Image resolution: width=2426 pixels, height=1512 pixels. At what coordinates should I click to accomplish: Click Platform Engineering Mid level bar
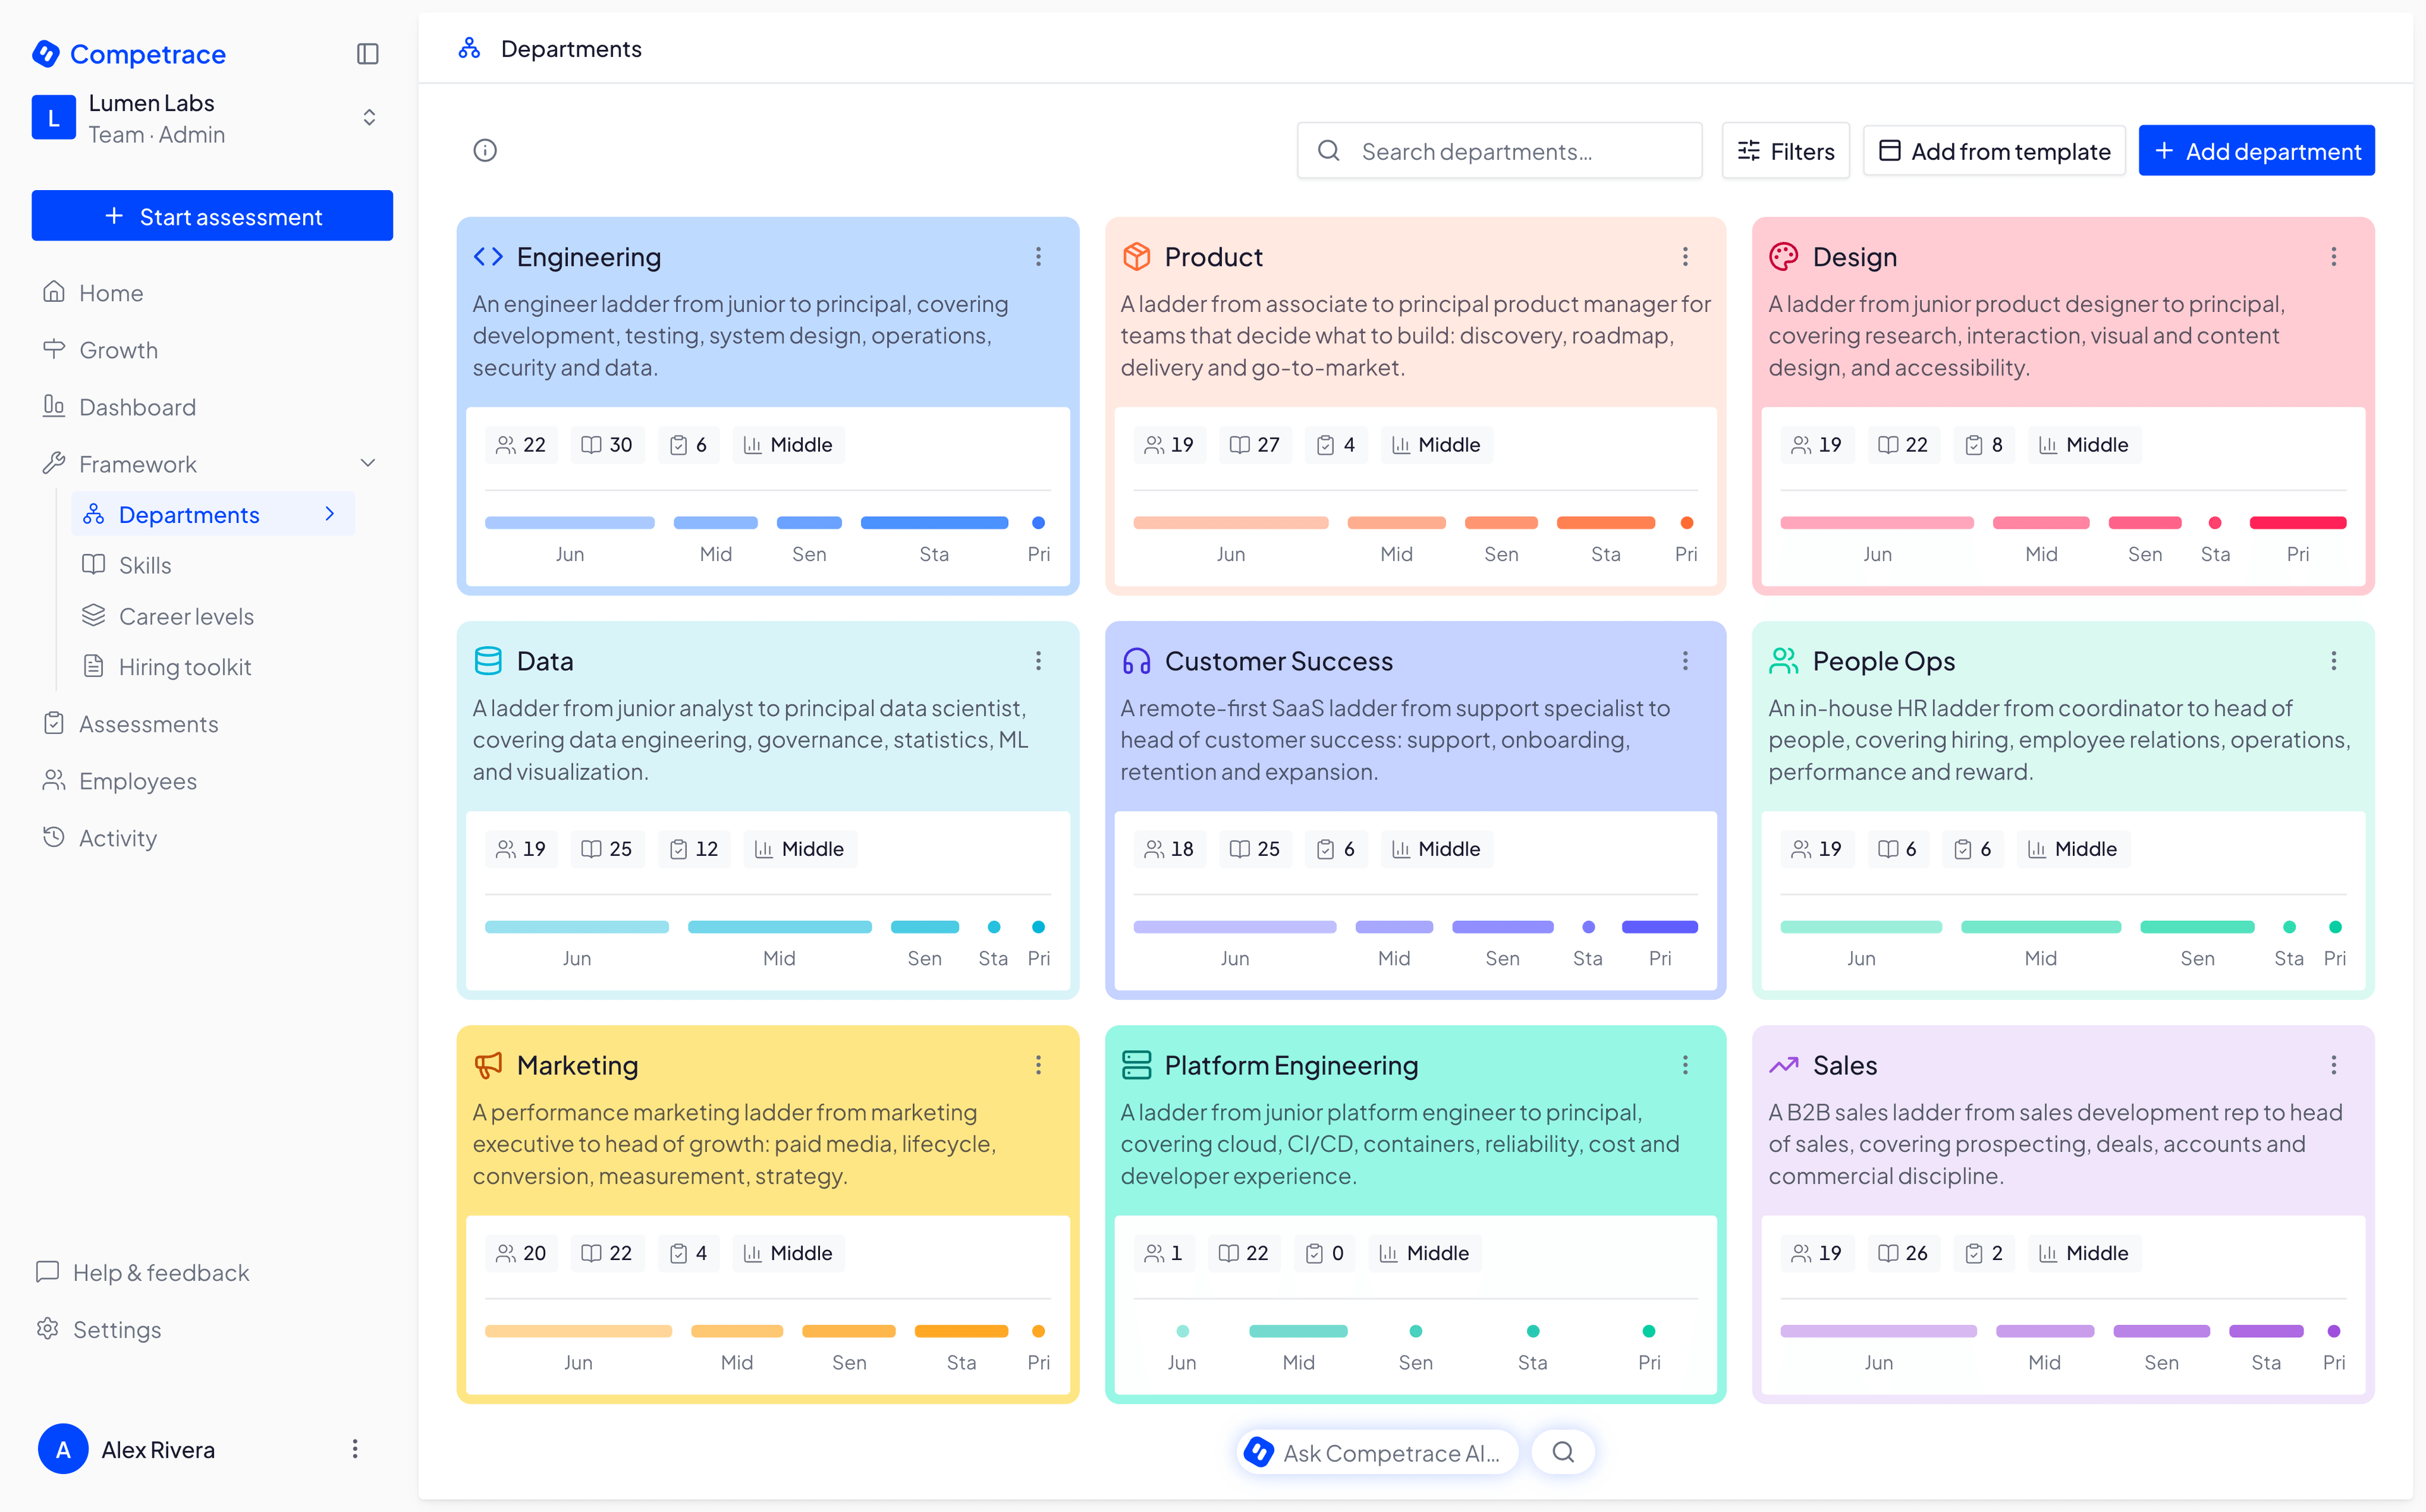point(1298,1331)
